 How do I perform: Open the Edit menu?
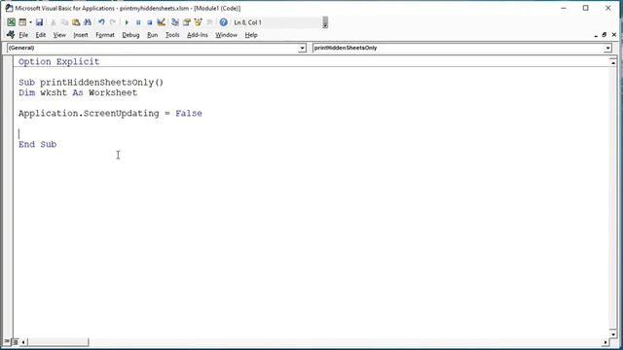tap(41, 35)
